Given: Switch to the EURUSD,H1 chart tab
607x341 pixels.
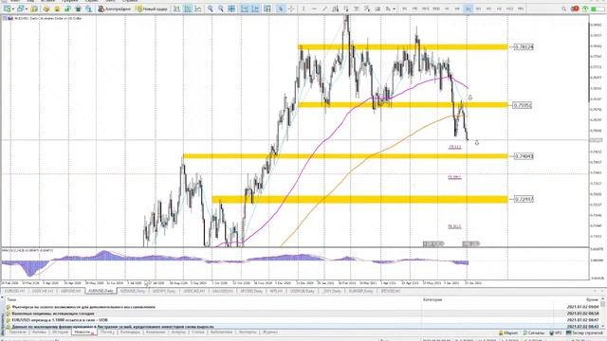Looking at the screenshot, I should click(15, 291).
